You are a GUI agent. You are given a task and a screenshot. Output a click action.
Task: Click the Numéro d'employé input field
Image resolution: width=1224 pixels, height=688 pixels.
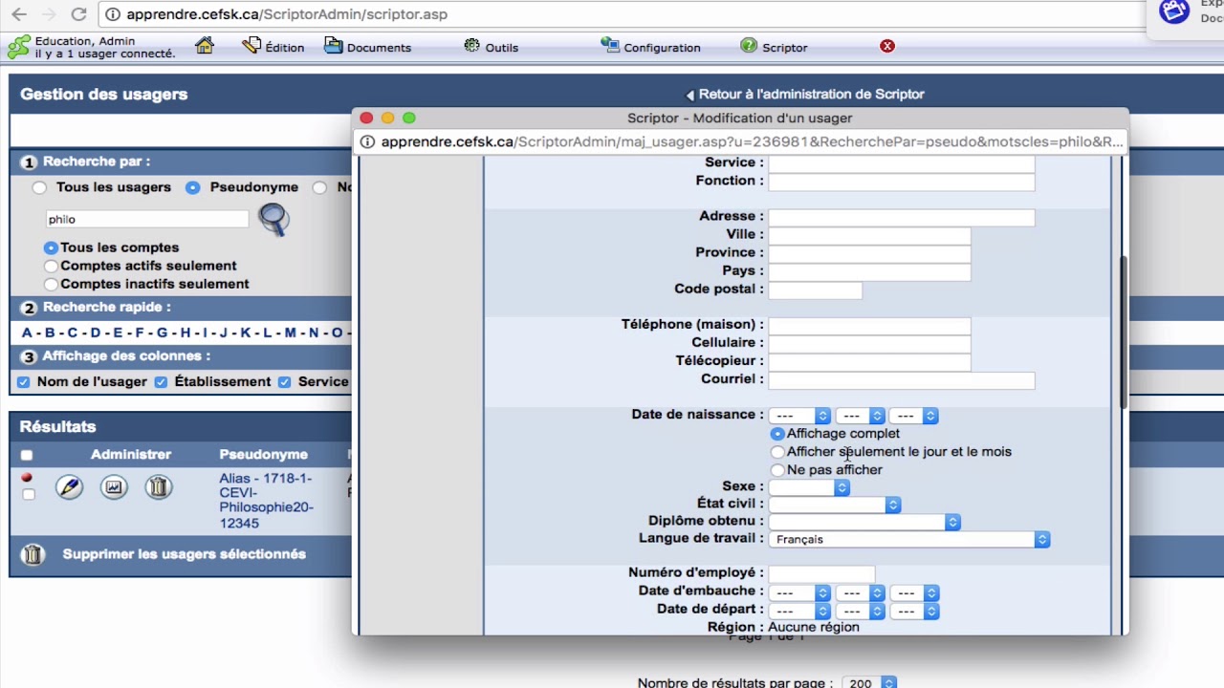click(x=821, y=573)
